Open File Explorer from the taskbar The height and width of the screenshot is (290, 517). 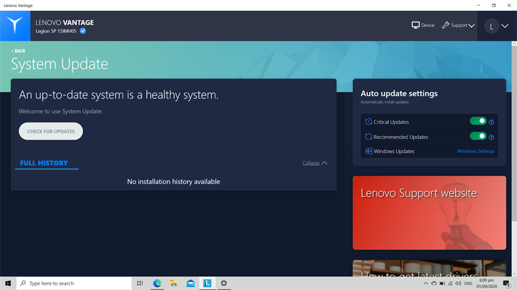(174, 284)
